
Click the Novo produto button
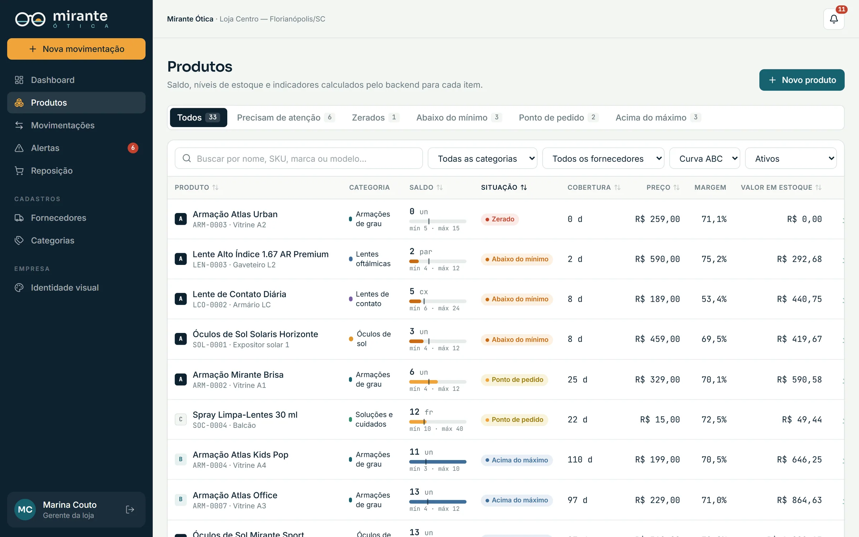[x=802, y=80]
